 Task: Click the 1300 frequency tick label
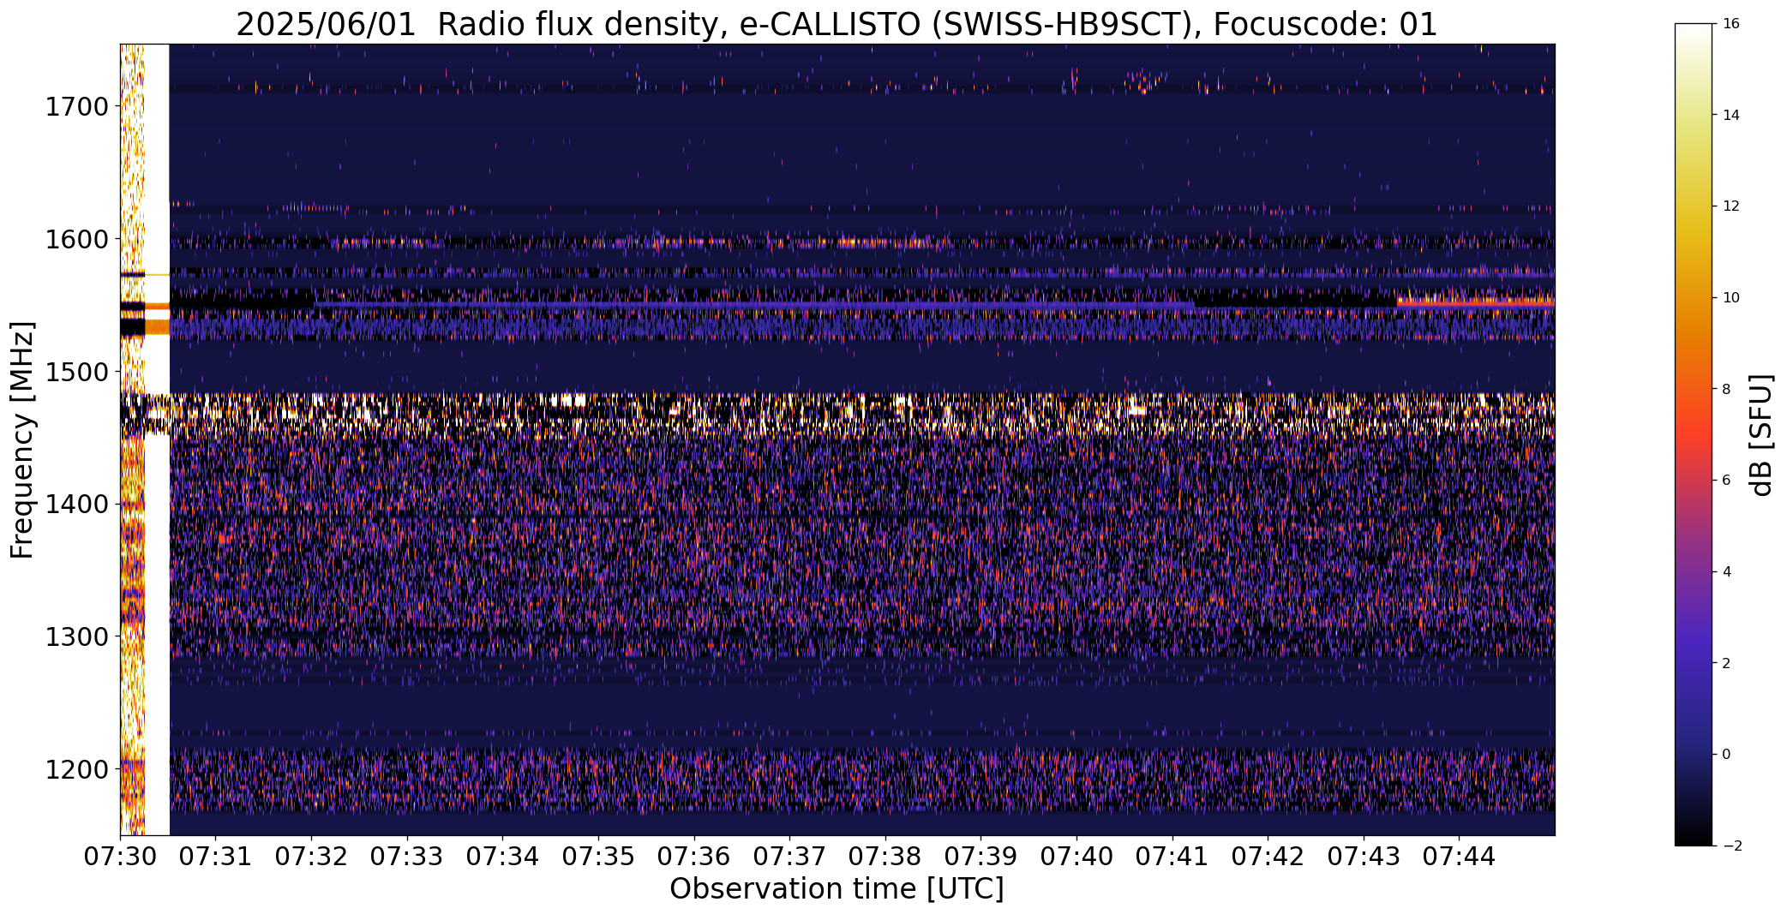(76, 636)
